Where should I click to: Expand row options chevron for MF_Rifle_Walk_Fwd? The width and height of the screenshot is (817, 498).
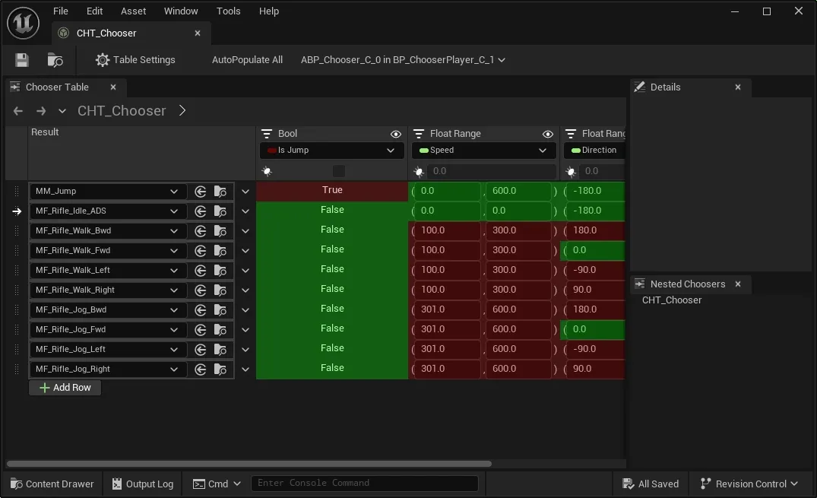click(x=245, y=251)
